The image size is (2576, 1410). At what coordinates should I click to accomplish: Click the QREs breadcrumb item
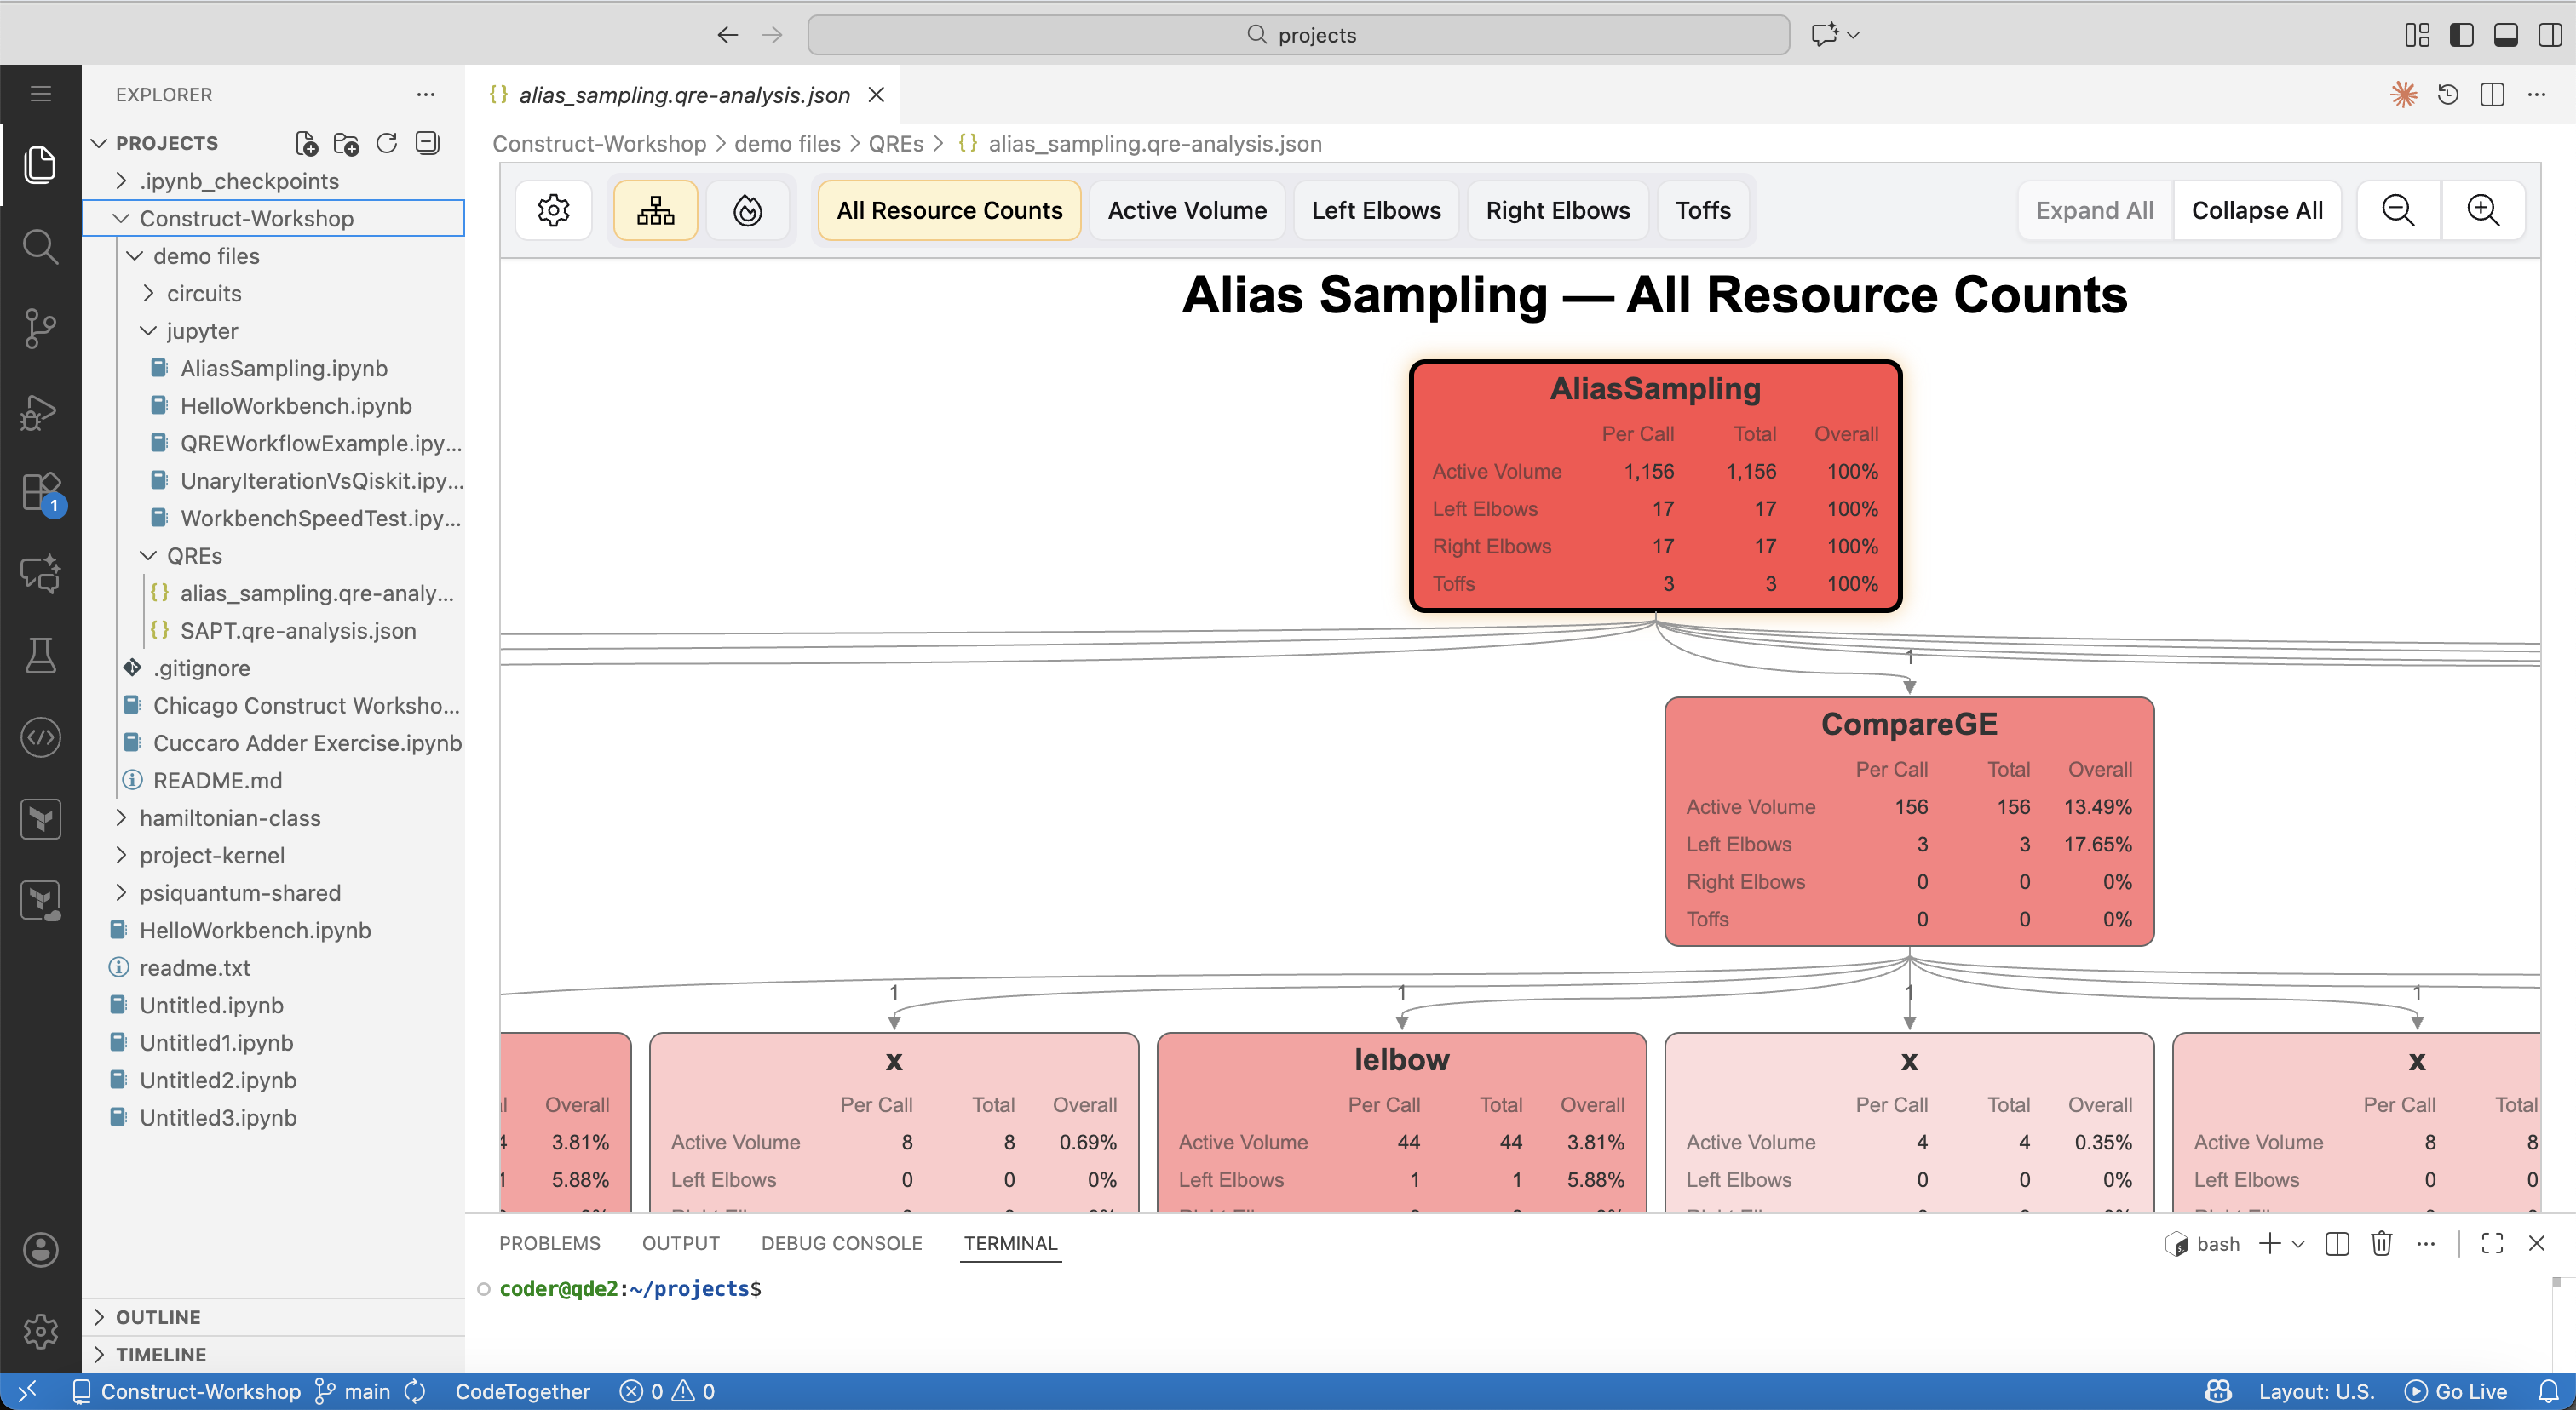tap(896, 144)
